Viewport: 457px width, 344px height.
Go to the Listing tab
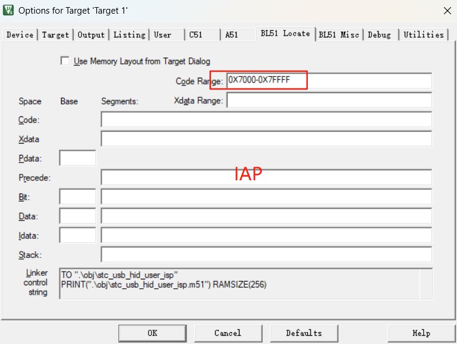point(129,34)
